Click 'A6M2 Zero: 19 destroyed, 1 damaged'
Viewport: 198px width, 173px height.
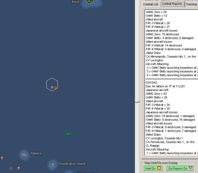170,116
